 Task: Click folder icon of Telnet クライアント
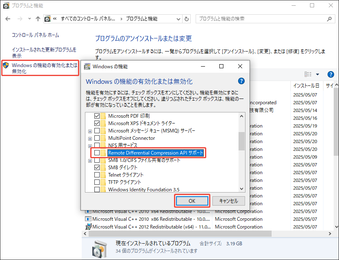tap(103, 175)
